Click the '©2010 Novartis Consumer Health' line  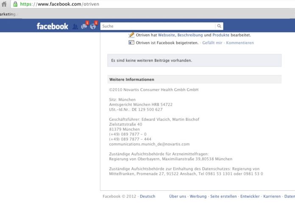[154, 90]
